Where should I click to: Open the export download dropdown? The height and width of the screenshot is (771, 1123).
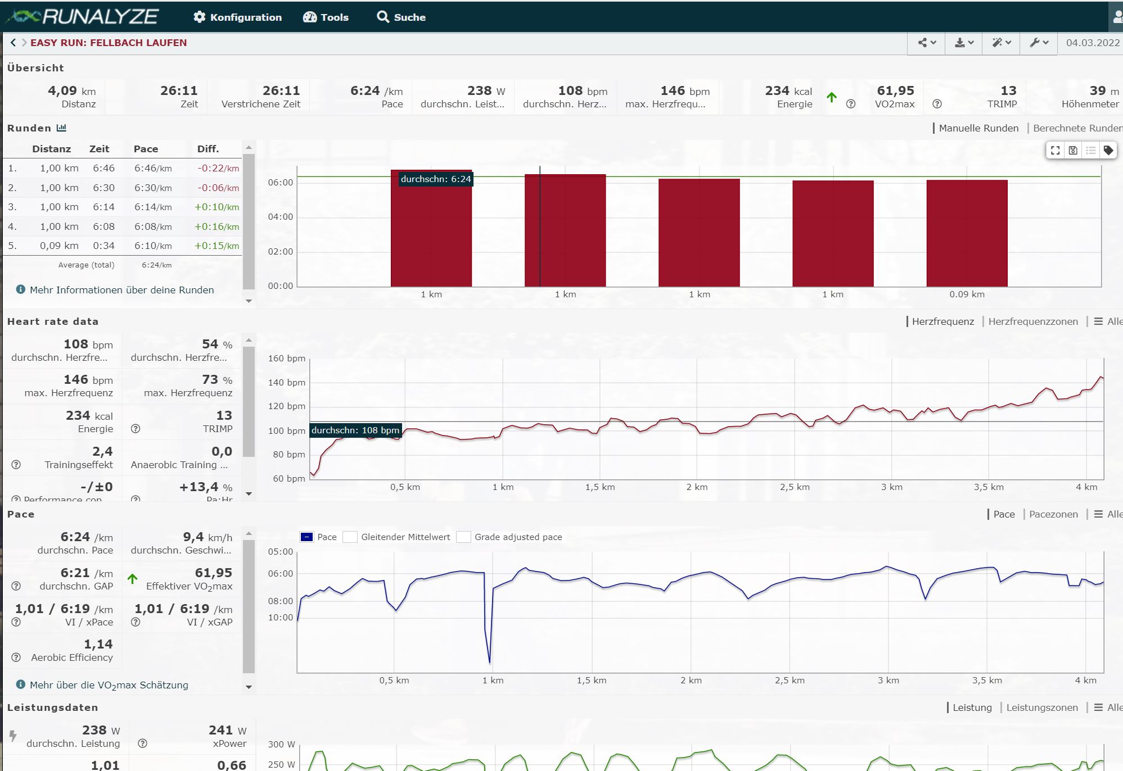(964, 43)
